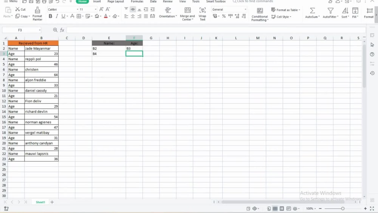This screenshot has height=213, width=378.
Task: Click zoom in plus button
Action: (x=365, y=208)
